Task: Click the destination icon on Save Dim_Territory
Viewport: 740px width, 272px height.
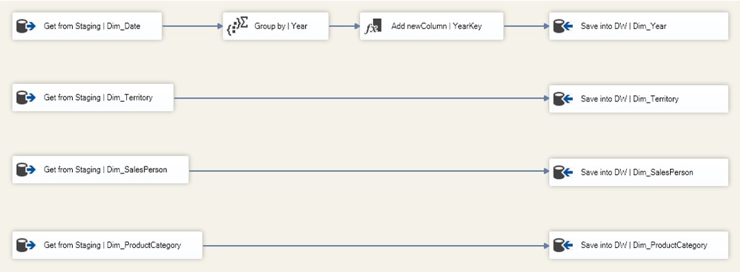Action: tap(563, 99)
